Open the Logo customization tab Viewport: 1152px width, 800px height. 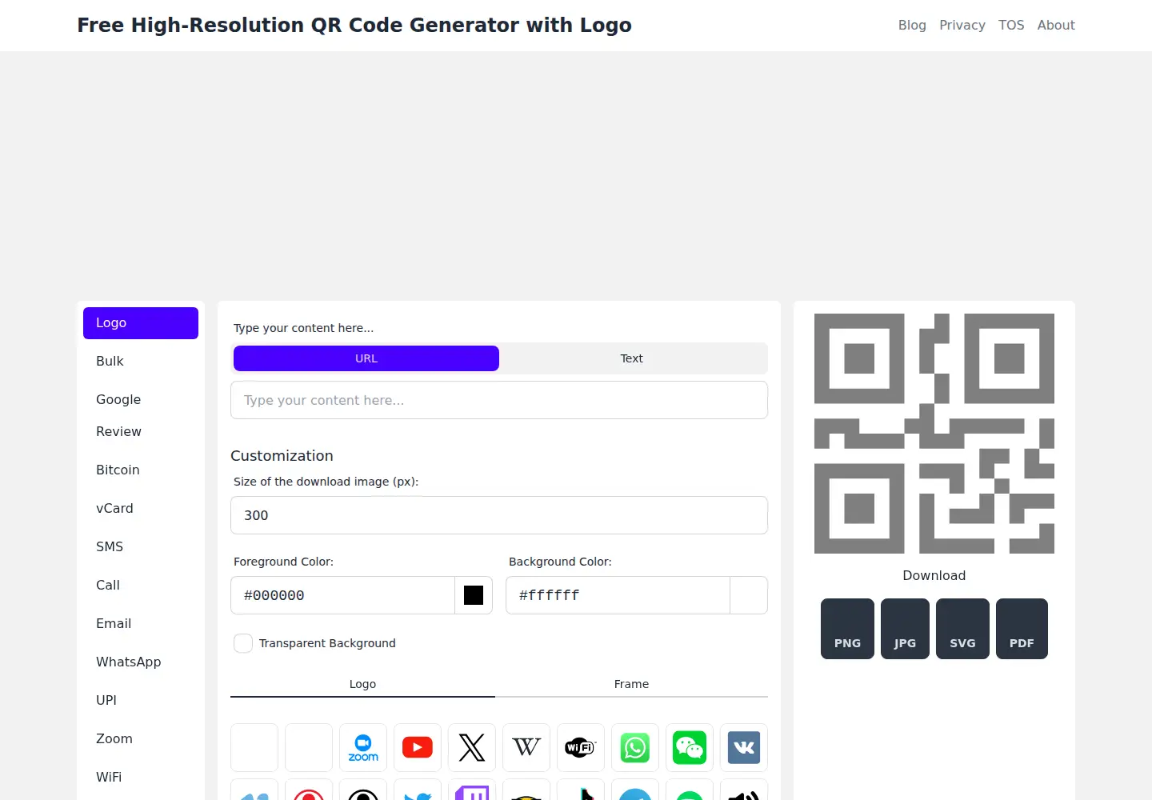click(362, 684)
